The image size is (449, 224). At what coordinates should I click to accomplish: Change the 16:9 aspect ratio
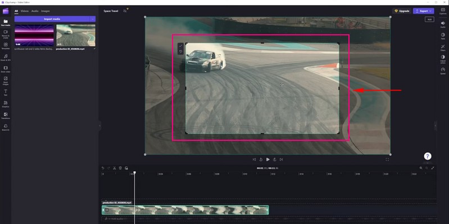[x=429, y=20]
